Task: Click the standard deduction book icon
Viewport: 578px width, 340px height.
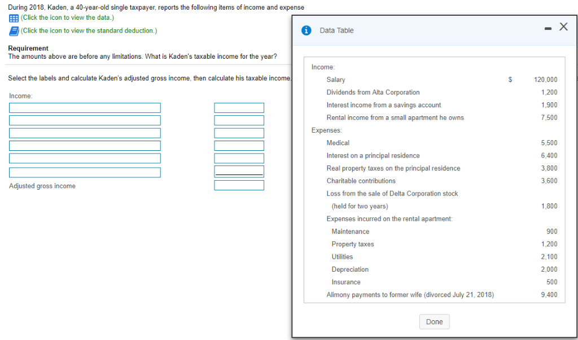Action: tap(14, 31)
